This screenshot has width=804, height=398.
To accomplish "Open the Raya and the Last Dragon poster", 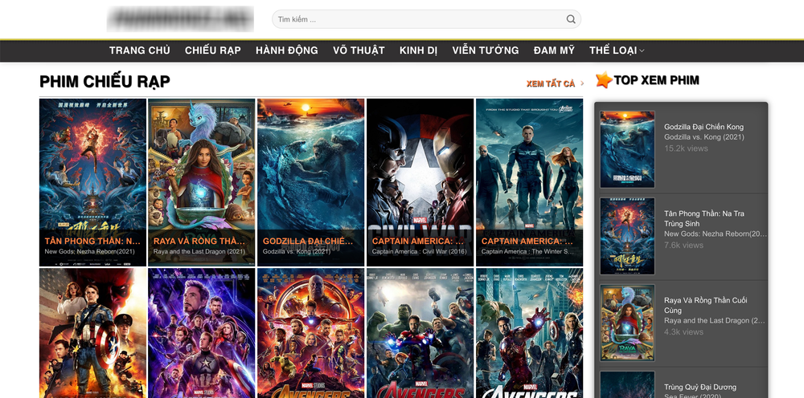I will click(202, 182).
